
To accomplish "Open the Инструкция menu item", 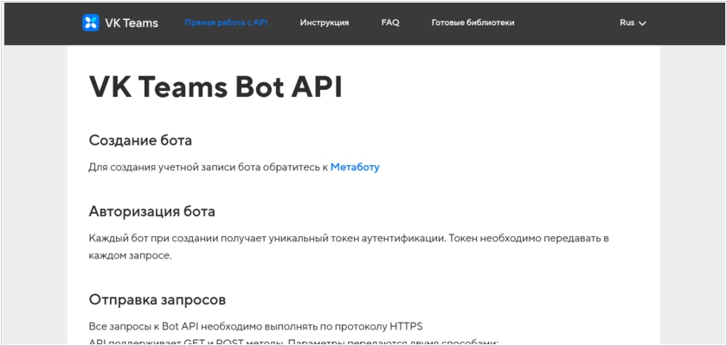I will (x=324, y=22).
